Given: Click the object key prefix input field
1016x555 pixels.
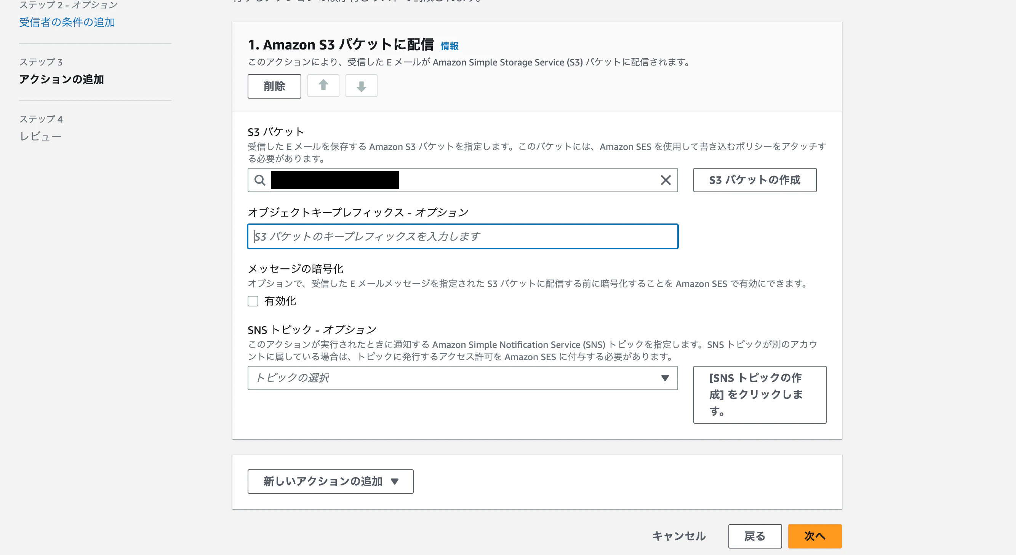Looking at the screenshot, I should click(462, 236).
